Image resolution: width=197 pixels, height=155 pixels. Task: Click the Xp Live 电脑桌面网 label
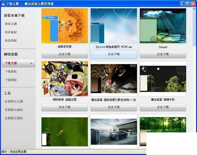point(114,47)
